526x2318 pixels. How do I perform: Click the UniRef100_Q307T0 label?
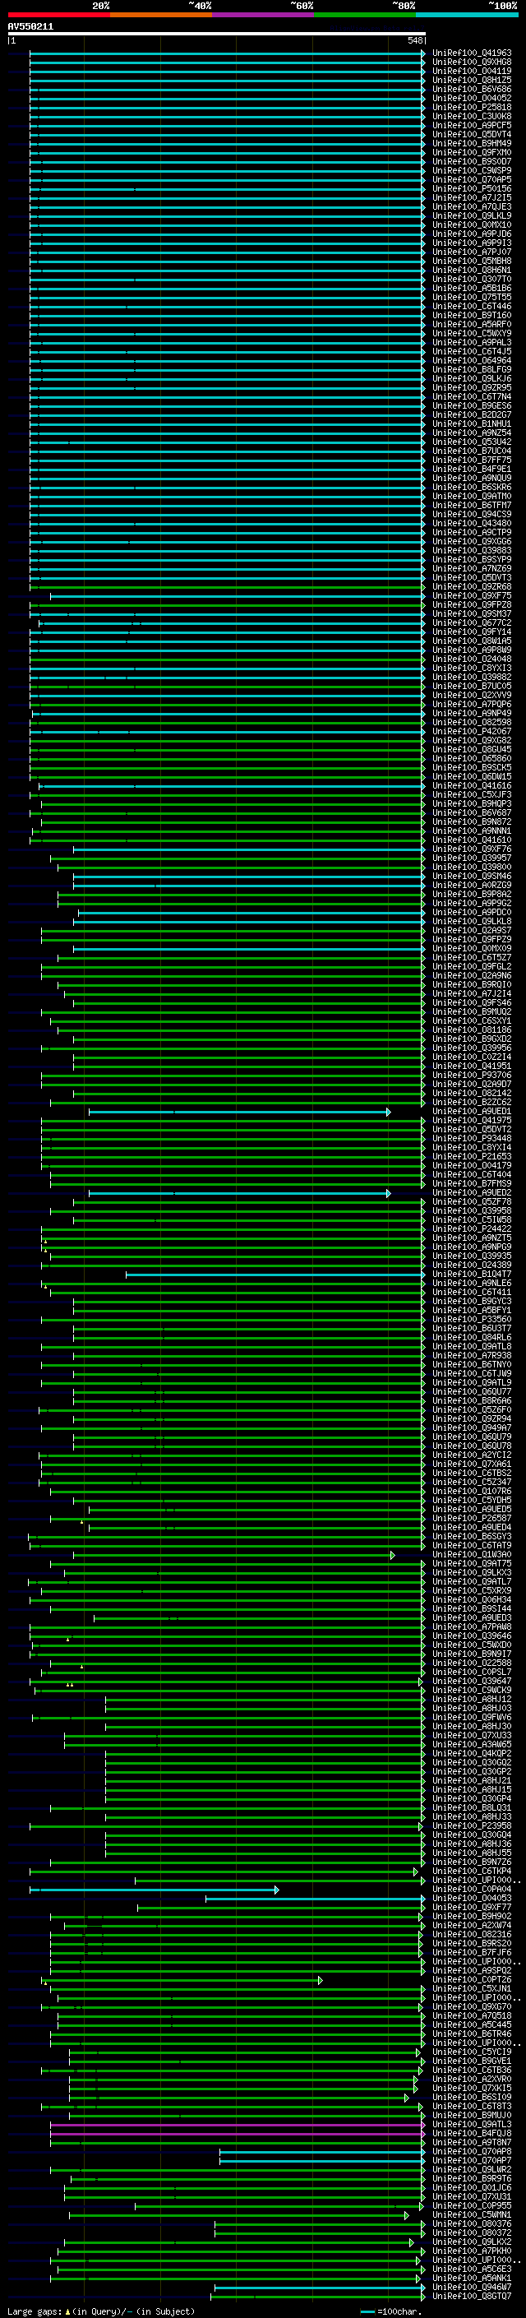click(472, 279)
